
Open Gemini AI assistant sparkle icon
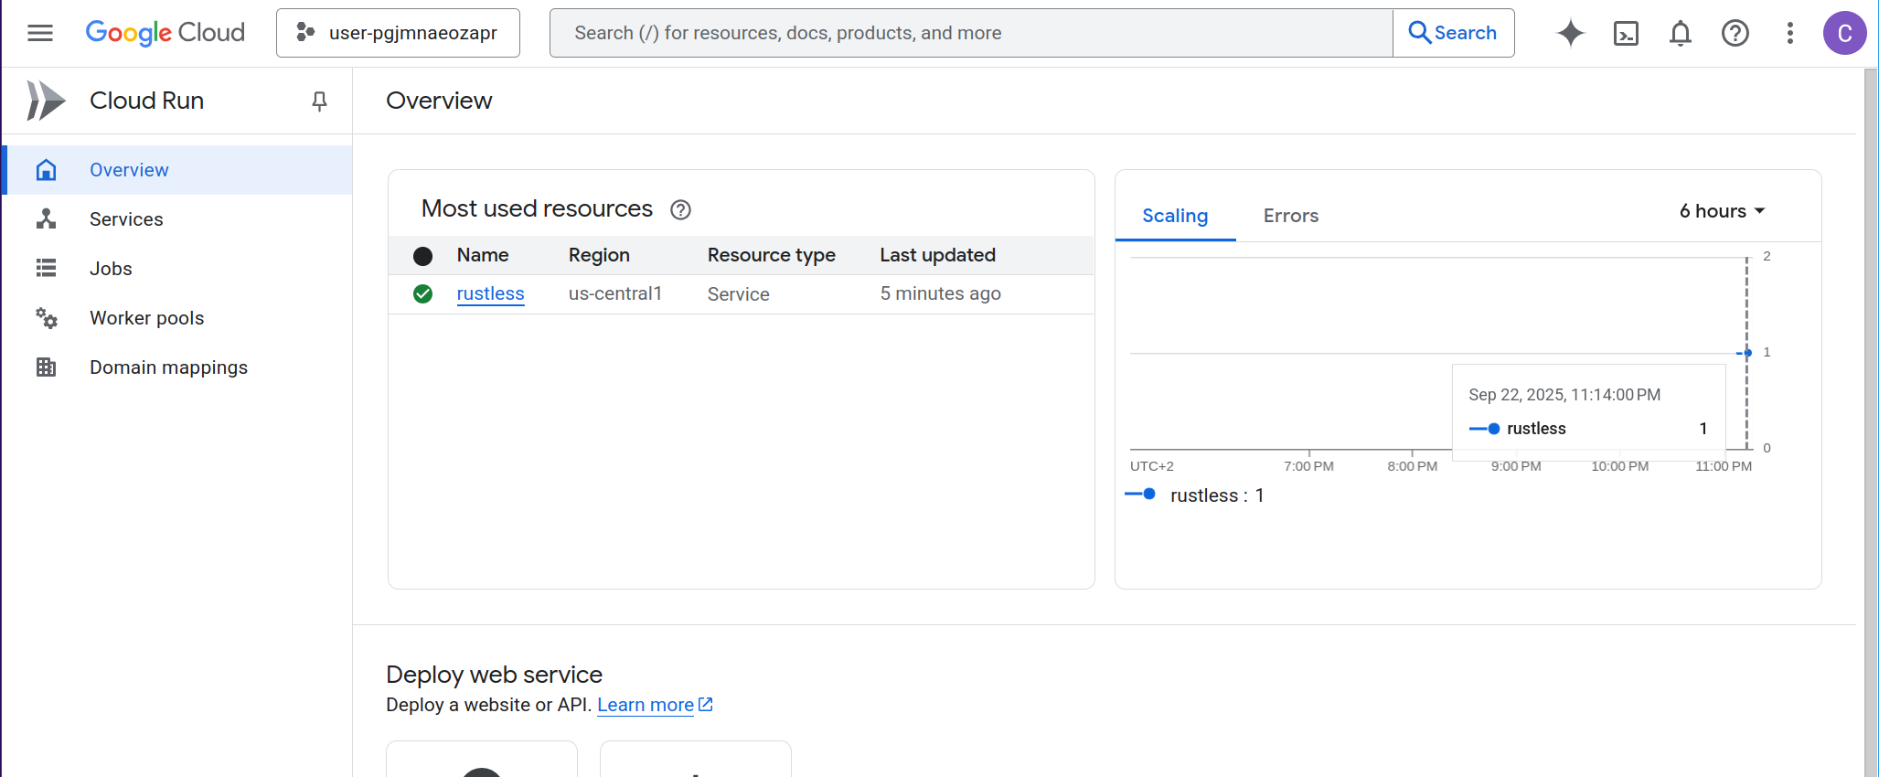(1570, 33)
